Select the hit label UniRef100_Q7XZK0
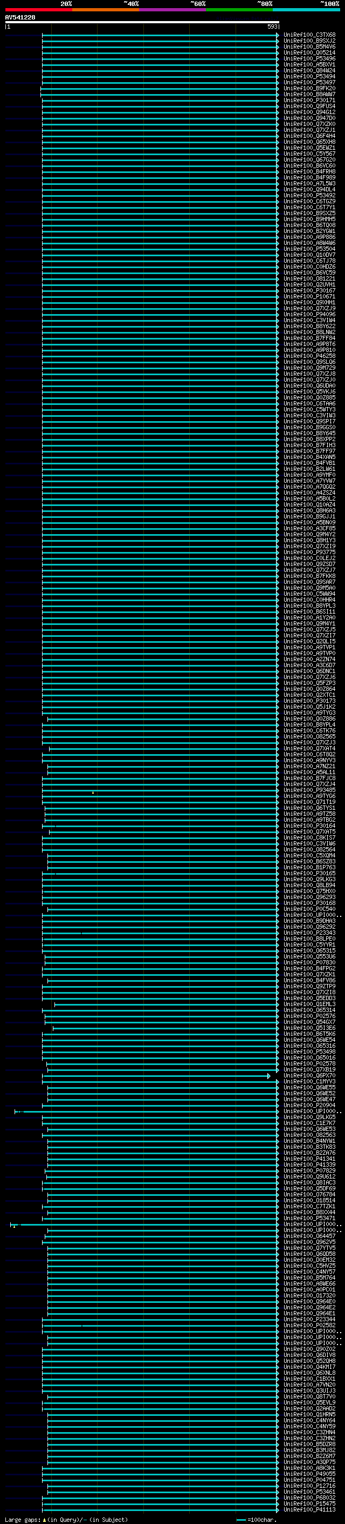The height and width of the screenshot is (1524, 345). pyautogui.click(x=309, y=124)
